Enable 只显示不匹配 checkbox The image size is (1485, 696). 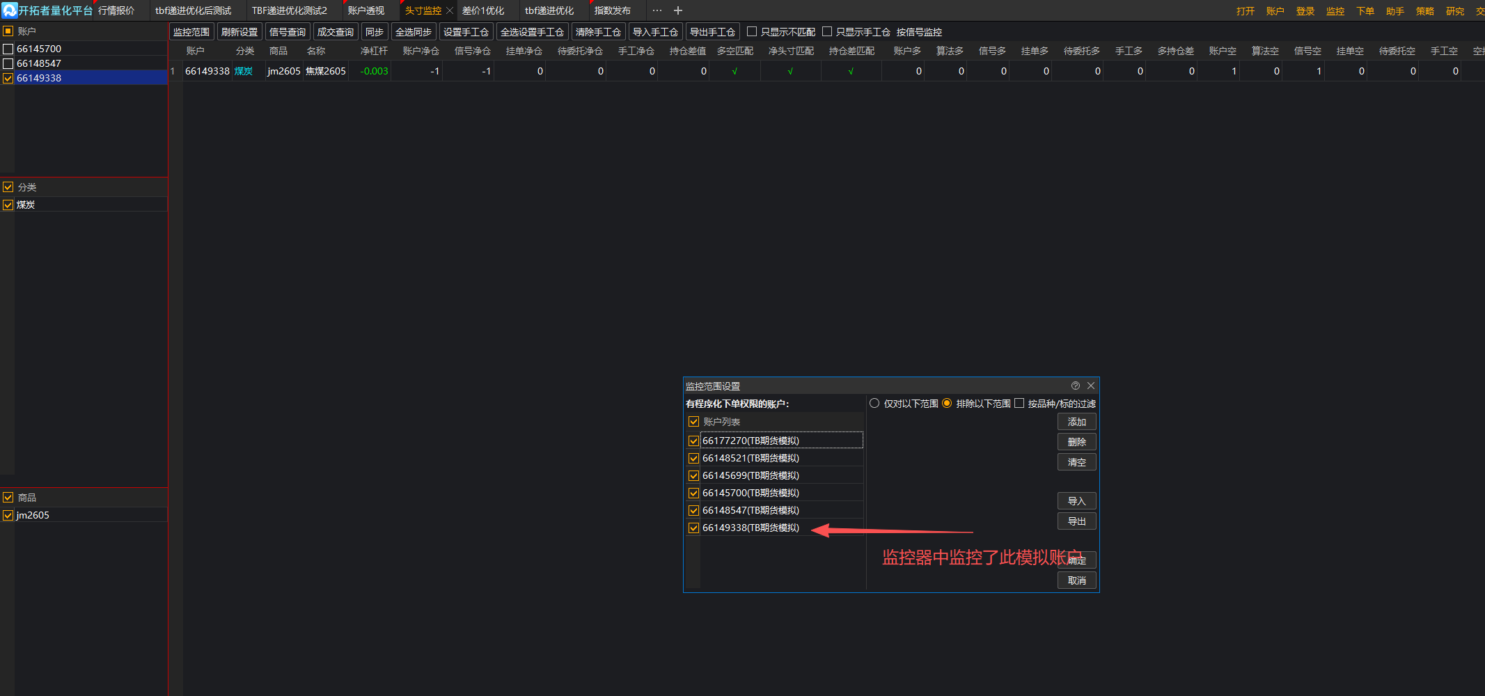[752, 32]
